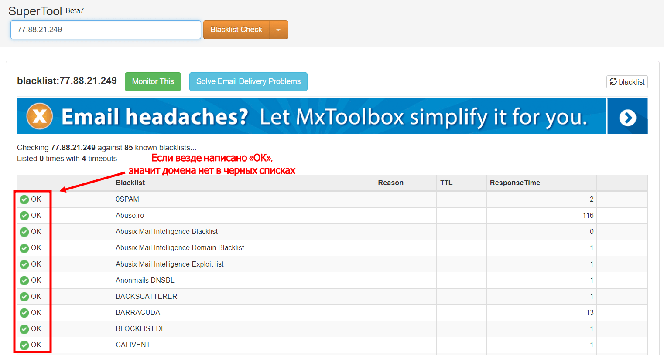The height and width of the screenshot is (355, 664).
Task: Sort by the Blacklist column header
Action: (x=130, y=183)
